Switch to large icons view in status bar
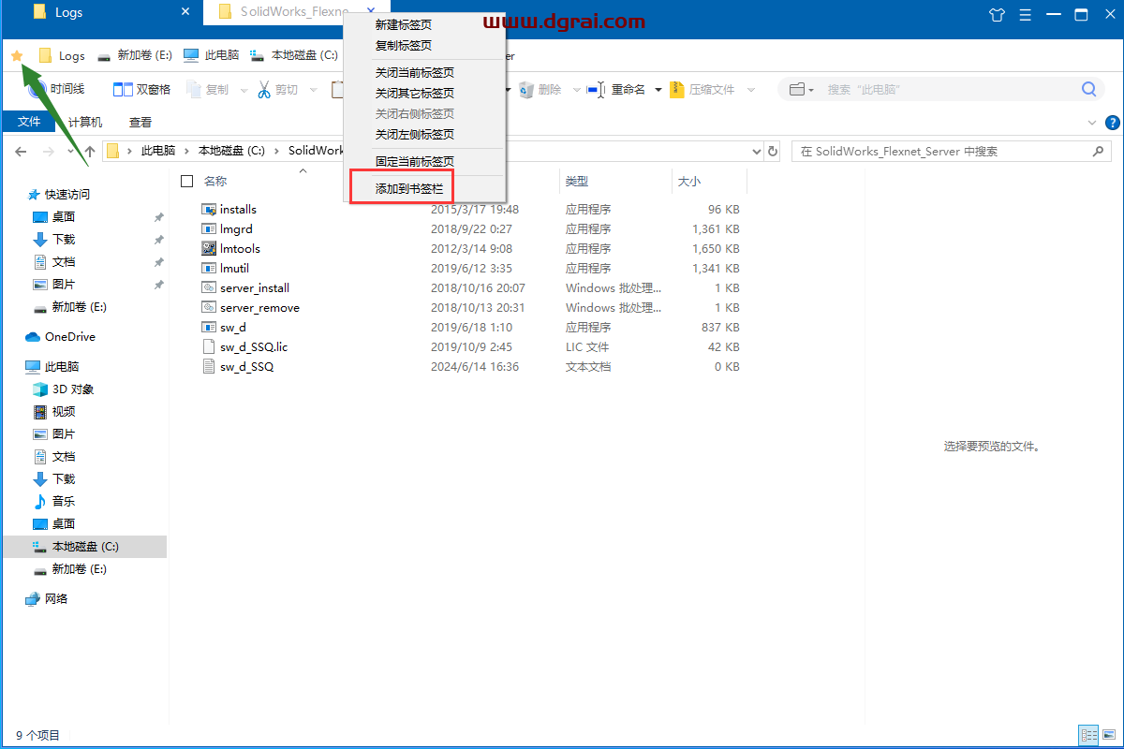This screenshot has height=749, width=1124. tap(1108, 735)
